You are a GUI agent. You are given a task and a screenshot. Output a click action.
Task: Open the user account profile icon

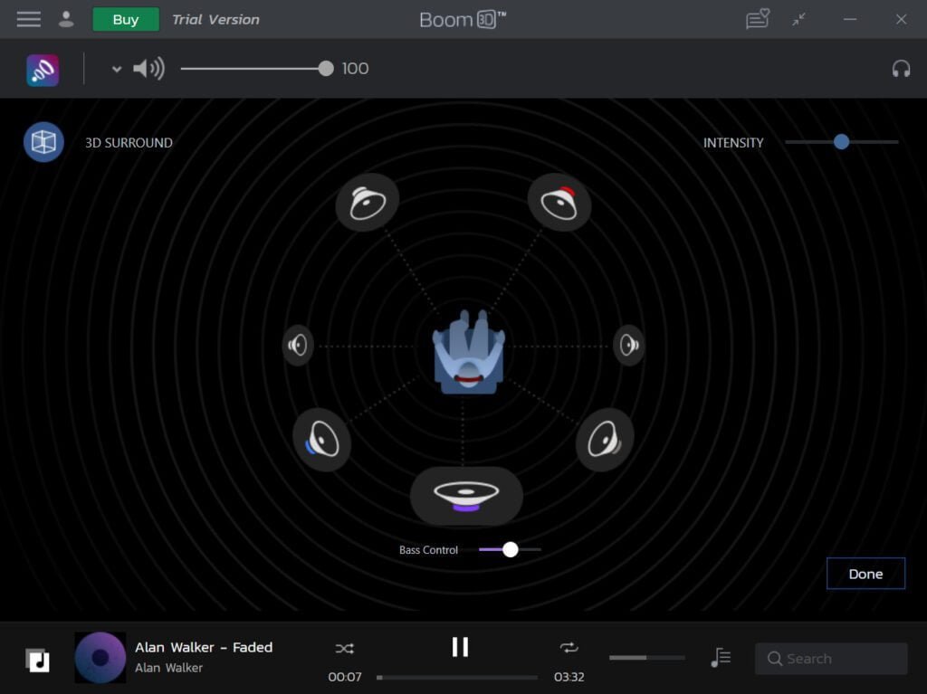(66, 20)
